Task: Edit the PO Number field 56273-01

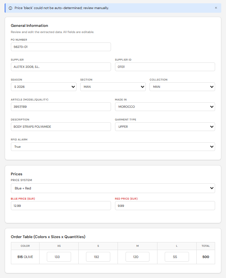Action: pos(61,47)
